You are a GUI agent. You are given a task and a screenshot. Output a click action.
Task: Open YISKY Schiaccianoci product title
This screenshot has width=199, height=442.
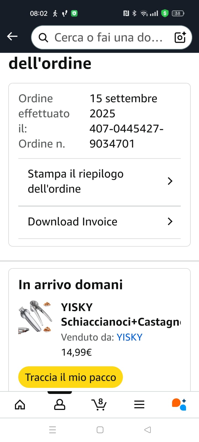tap(121, 315)
